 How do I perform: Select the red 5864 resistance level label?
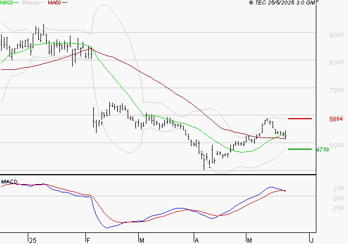click(x=336, y=119)
